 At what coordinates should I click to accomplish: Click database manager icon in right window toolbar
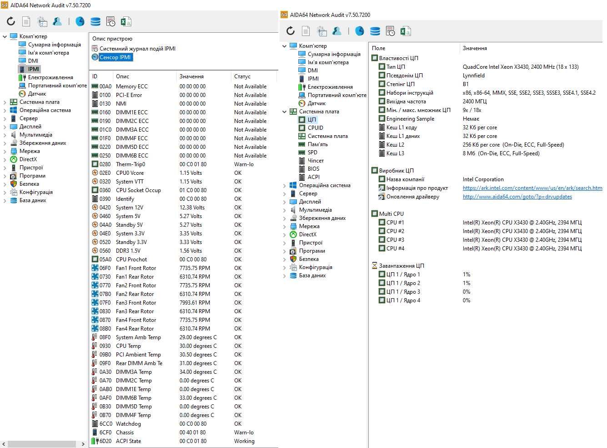pos(375,31)
